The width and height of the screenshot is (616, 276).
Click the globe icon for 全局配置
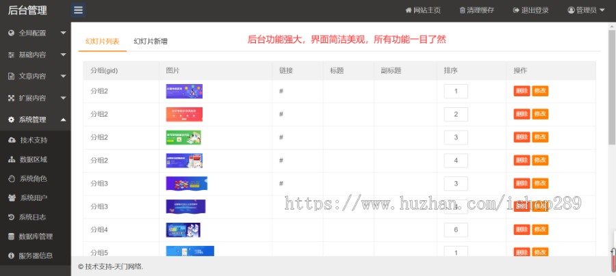(12, 33)
